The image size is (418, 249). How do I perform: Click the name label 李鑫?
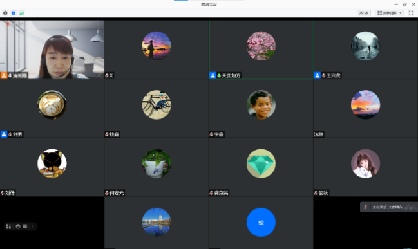[x=219, y=134]
